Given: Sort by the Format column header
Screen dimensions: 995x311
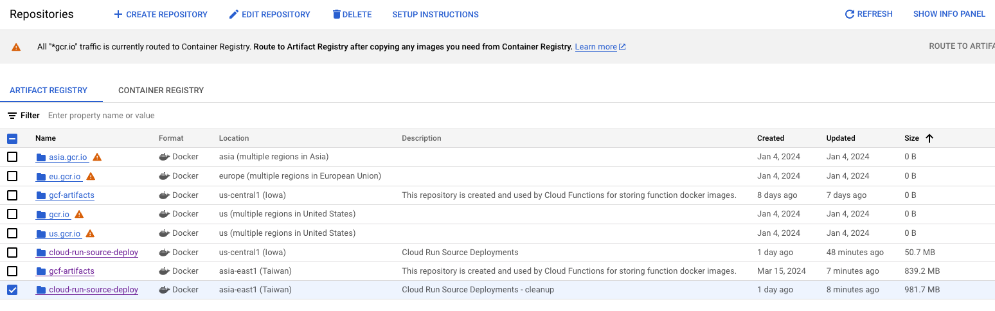Looking at the screenshot, I should pyautogui.click(x=171, y=138).
